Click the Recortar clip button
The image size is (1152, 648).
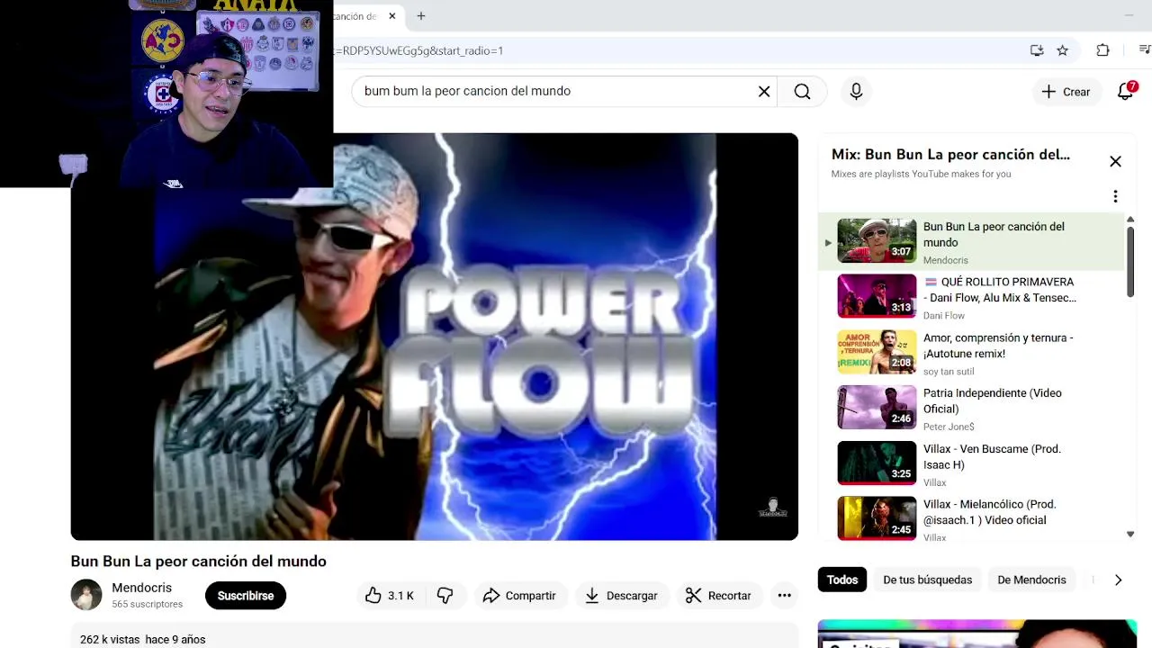[x=718, y=596]
